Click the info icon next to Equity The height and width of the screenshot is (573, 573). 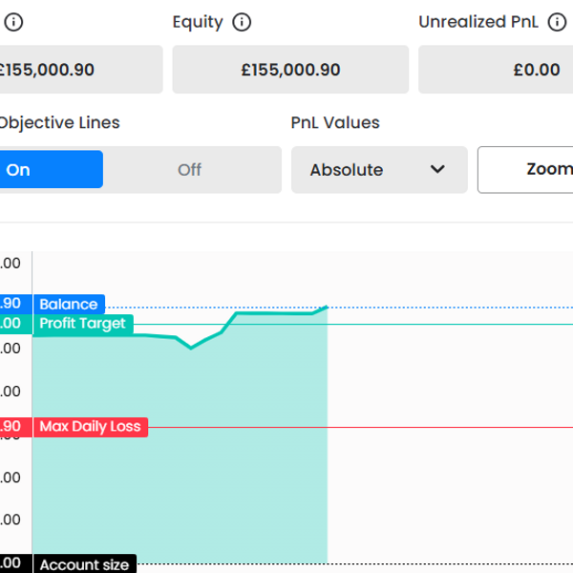pos(243,22)
